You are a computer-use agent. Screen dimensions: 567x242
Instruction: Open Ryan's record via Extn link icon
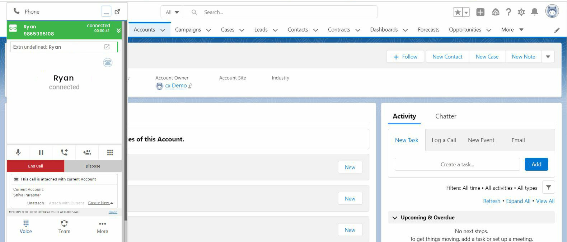point(107,47)
